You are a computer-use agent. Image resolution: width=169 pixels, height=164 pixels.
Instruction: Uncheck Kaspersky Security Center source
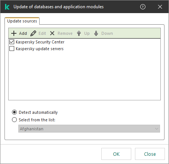12,42
